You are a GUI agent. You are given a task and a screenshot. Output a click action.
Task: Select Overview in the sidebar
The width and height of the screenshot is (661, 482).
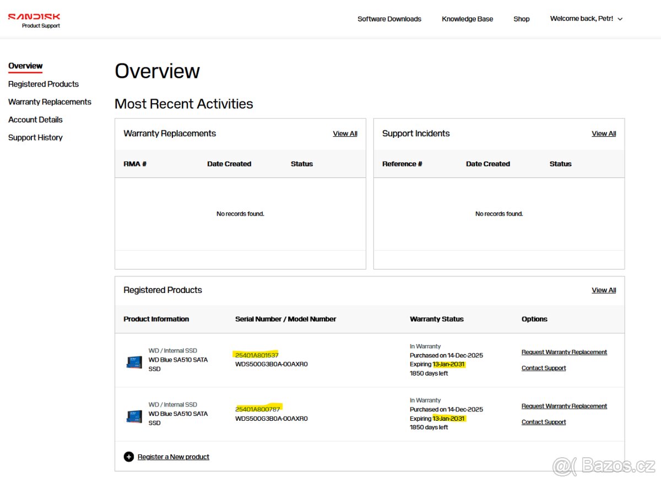[x=25, y=66]
